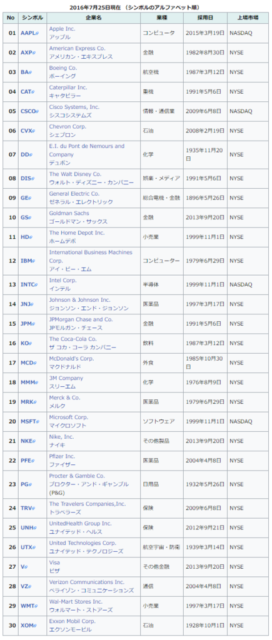Select the 1928年10月1日 date cell
This screenshot has width=272, height=640.
[x=205, y=626]
